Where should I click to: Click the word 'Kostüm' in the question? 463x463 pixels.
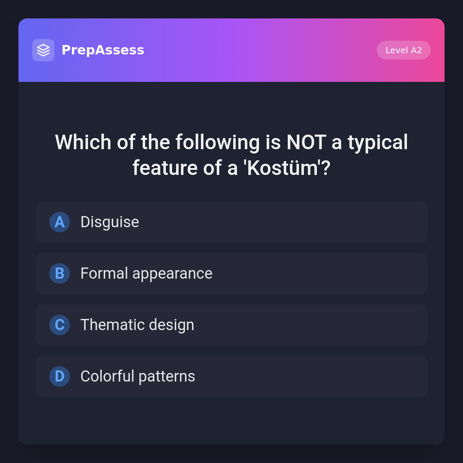[283, 168]
